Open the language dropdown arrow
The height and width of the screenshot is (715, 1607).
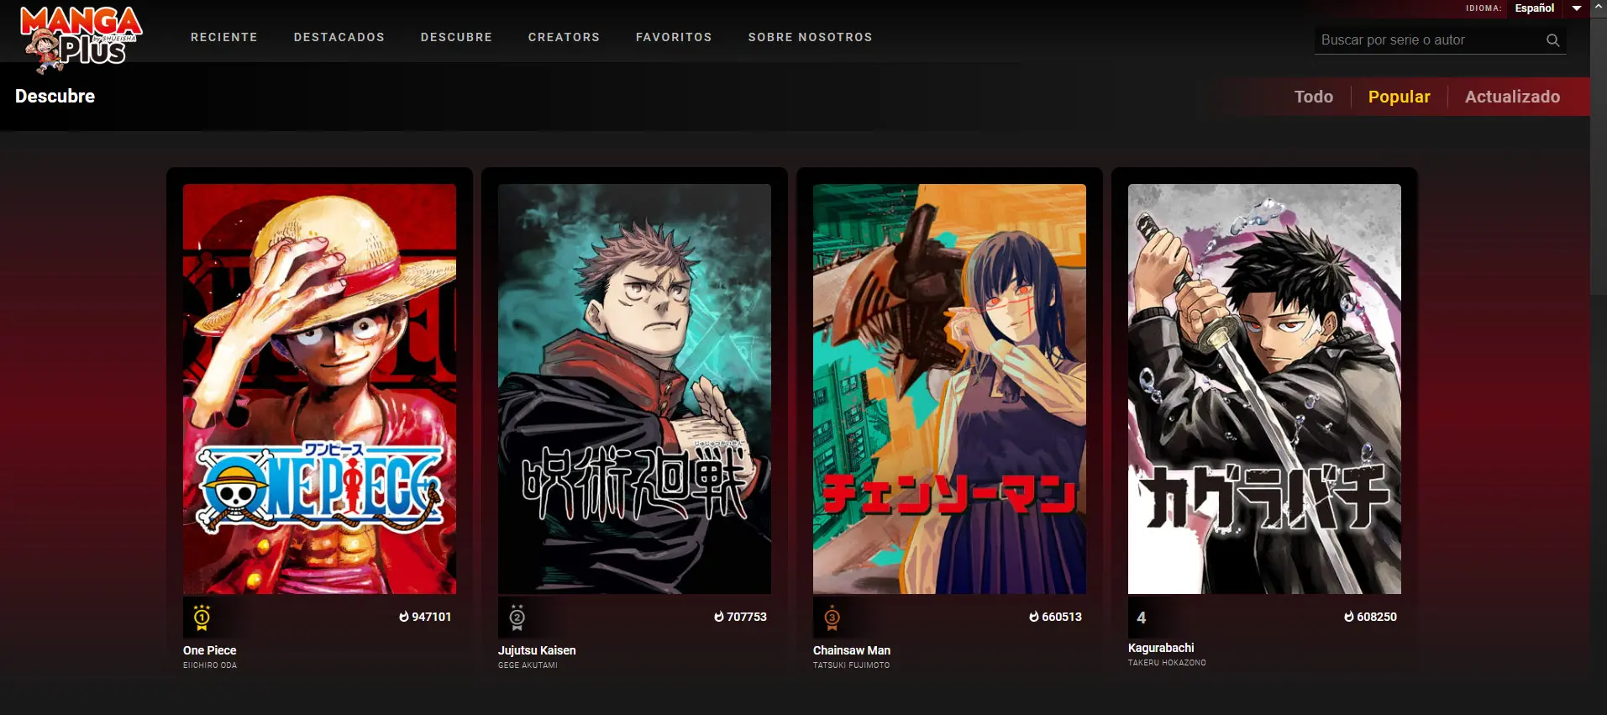[x=1577, y=8]
